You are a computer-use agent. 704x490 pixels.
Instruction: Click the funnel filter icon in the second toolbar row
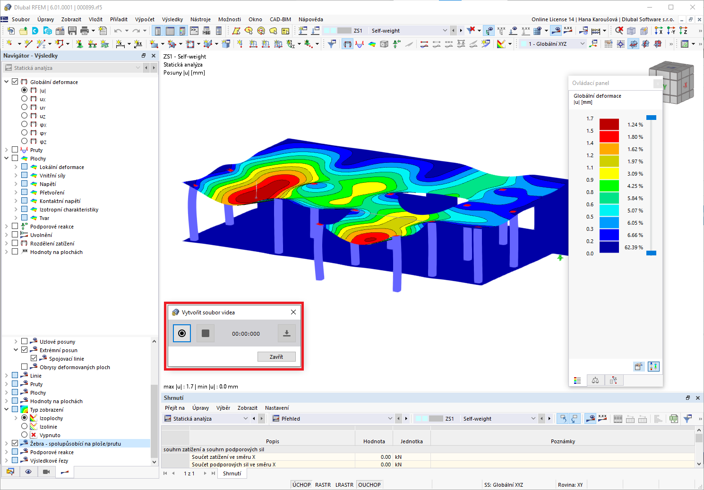click(332, 44)
